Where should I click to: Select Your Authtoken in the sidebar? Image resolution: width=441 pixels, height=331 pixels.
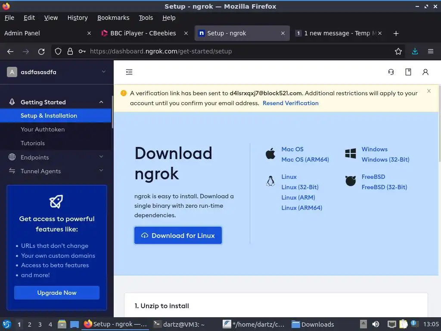pos(43,129)
